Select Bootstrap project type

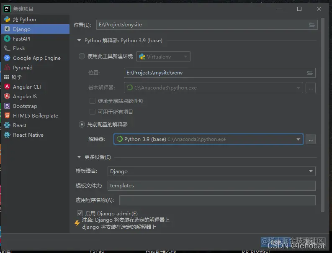[35, 106]
